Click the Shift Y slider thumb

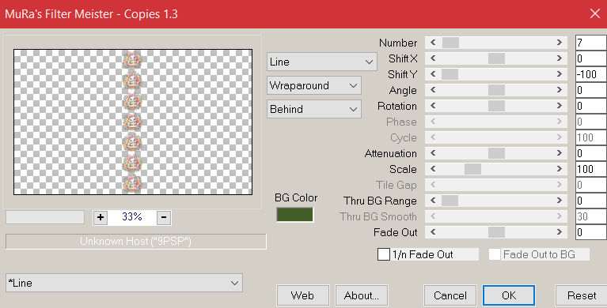pyautogui.click(x=450, y=74)
